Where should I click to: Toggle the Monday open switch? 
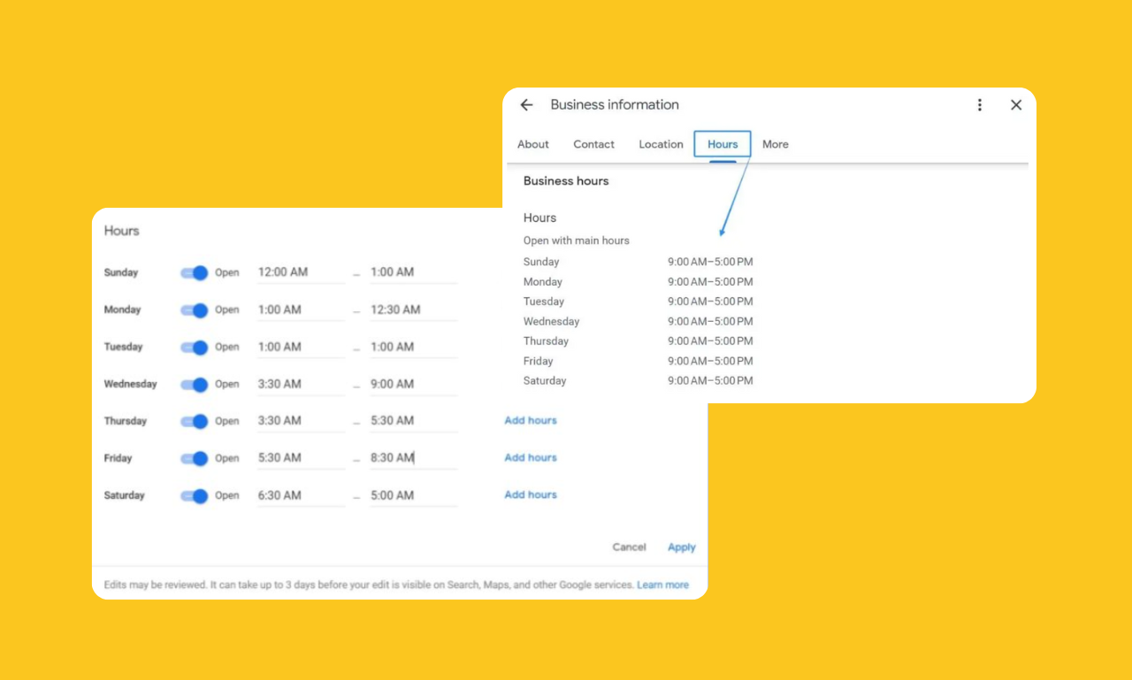click(195, 310)
